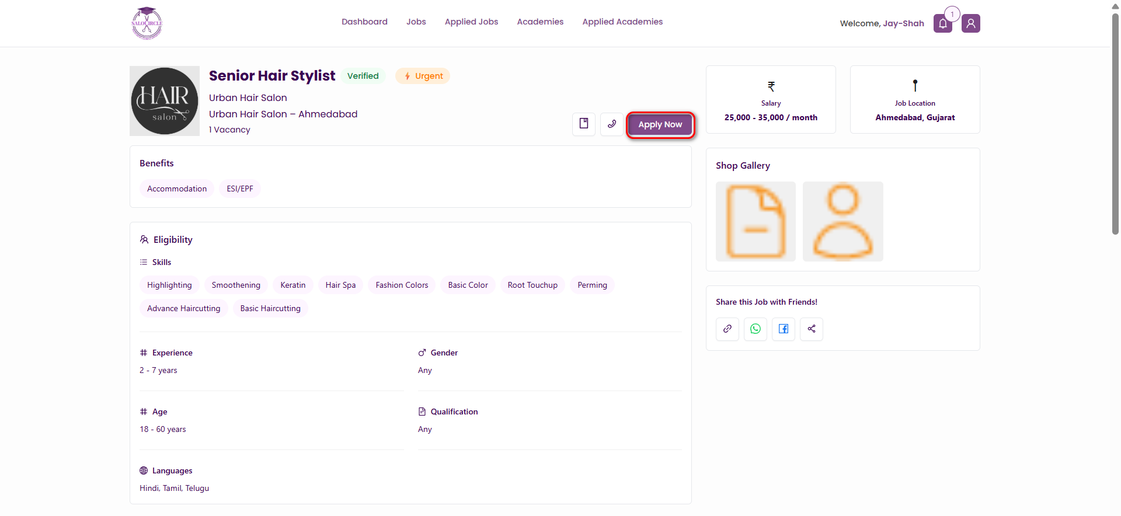The height and width of the screenshot is (516, 1121).
Task: Open the user profile icon
Action: 971,23
